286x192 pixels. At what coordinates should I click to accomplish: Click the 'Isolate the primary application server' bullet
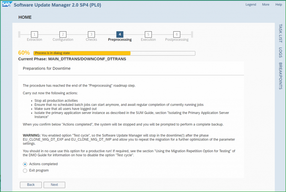132,115
